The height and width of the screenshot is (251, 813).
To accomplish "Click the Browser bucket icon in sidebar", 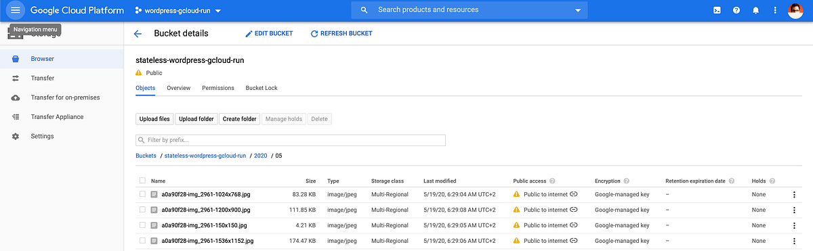I will point(16,59).
